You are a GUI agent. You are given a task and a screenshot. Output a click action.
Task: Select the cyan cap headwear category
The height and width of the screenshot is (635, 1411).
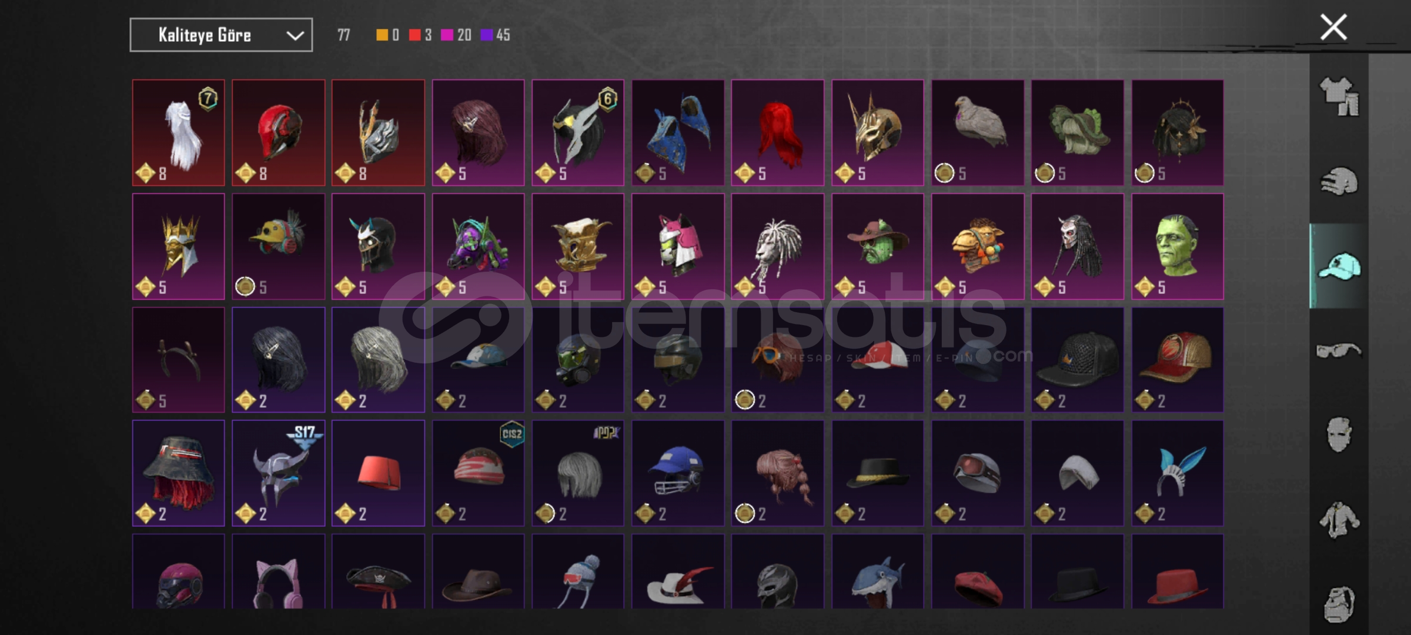(1339, 266)
